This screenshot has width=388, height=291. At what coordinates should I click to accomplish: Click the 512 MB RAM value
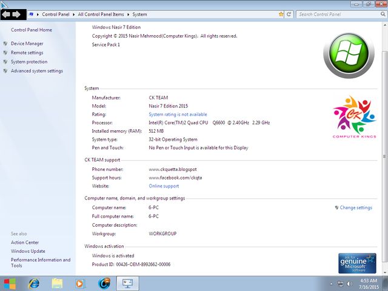pyautogui.click(x=156, y=131)
